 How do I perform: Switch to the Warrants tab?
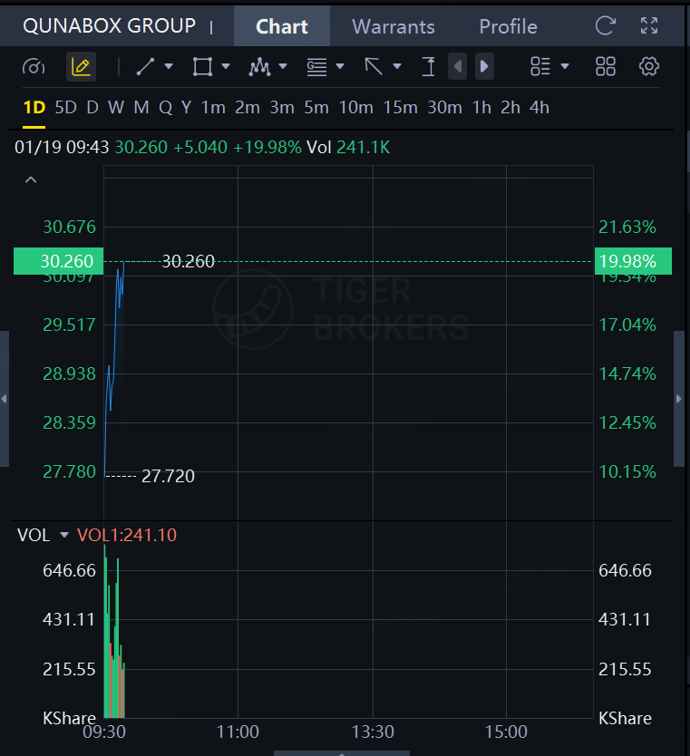393,26
